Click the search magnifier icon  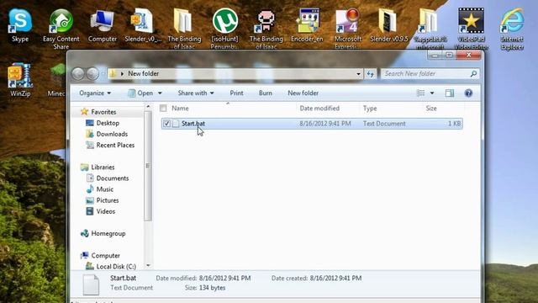pyautogui.click(x=473, y=73)
